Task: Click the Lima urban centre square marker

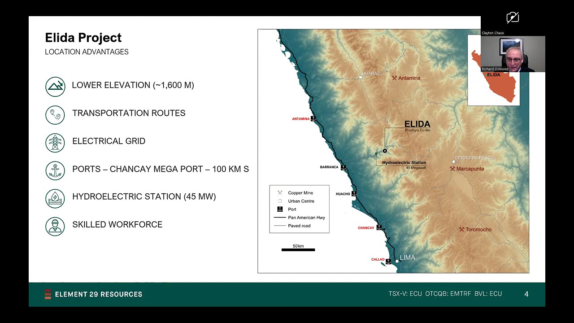Action: tap(397, 261)
